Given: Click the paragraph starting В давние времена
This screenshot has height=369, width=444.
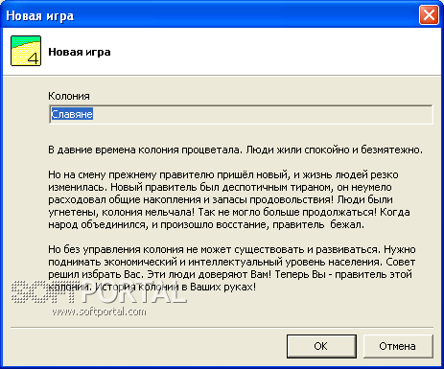Looking at the screenshot, I should (x=235, y=150).
